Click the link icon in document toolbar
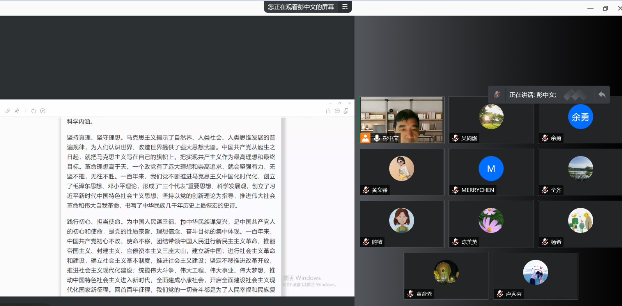The width and height of the screenshot is (622, 306). tap(8, 111)
